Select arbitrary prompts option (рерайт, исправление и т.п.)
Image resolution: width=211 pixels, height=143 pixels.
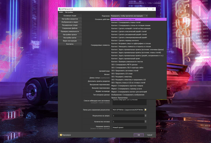[x=139, y=55]
